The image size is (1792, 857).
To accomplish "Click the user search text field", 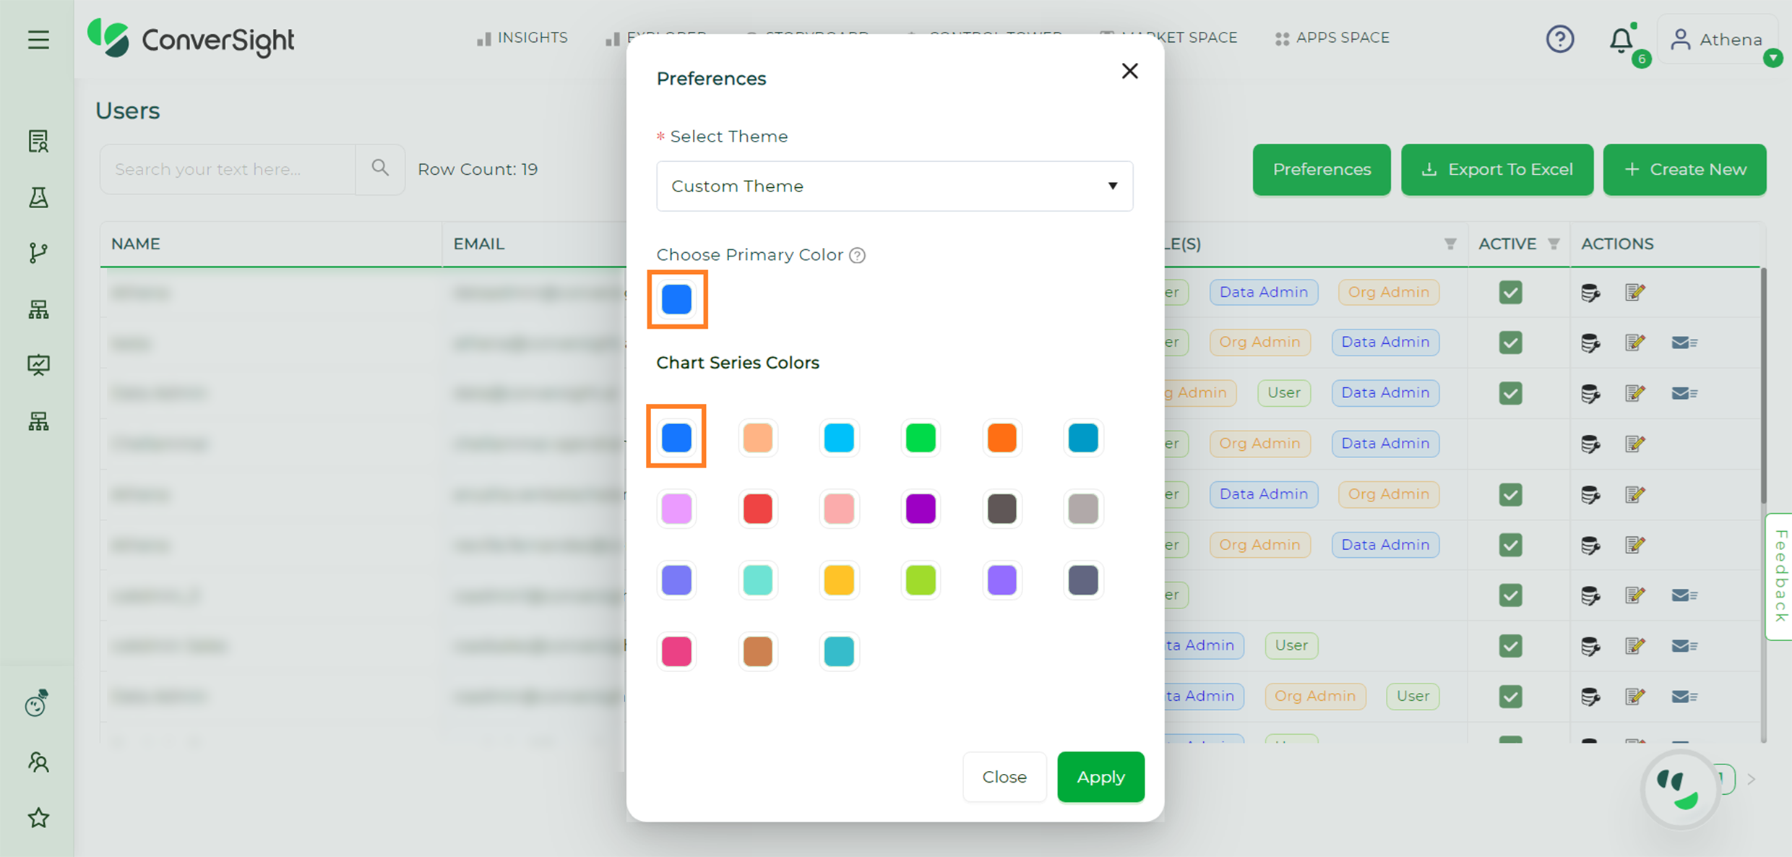I will 228,169.
